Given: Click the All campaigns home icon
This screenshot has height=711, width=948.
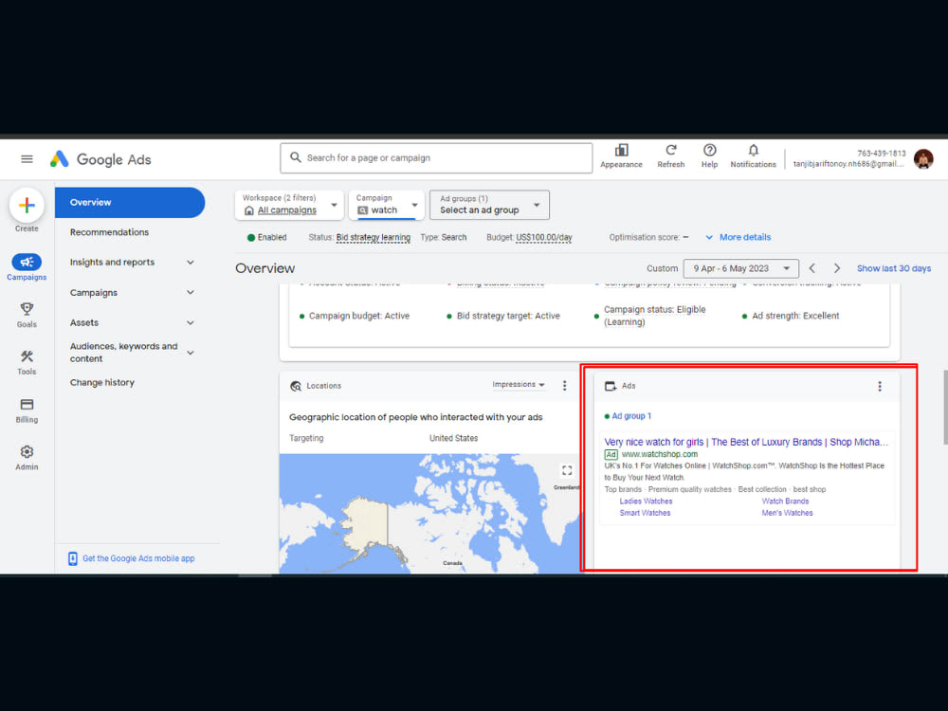Looking at the screenshot, I should (248, 210).
